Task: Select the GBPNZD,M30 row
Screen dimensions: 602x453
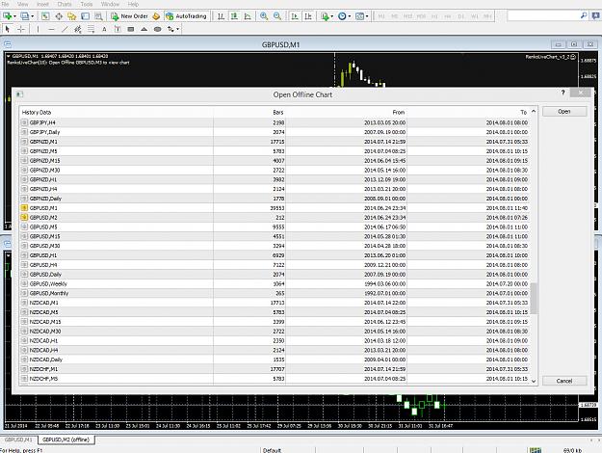Action: coord(275,170)
